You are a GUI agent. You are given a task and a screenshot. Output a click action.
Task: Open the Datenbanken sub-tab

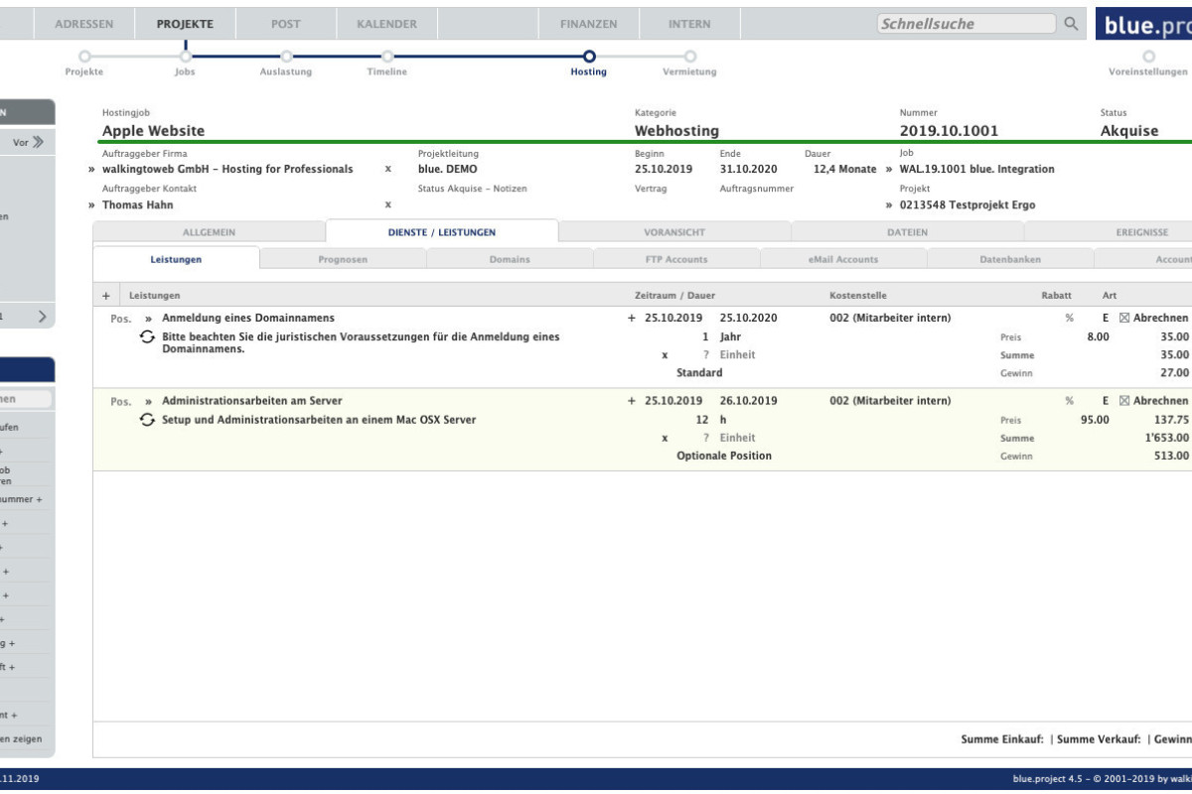click(x=1010, y=259)
